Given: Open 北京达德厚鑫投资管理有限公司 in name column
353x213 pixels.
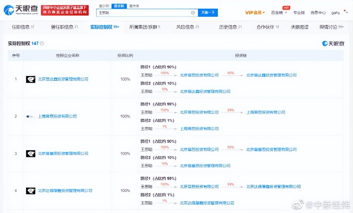Looking at the screenshot, I should [65, 191].
